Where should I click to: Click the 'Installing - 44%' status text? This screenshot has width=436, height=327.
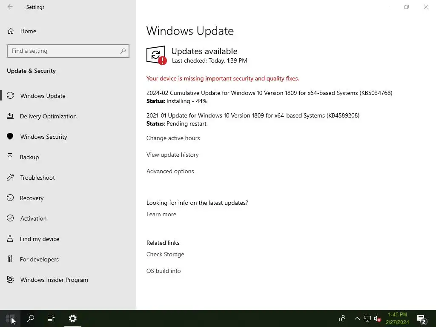[187, 101]
